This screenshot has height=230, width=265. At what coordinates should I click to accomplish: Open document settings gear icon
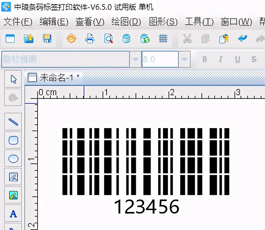[71, 38]
